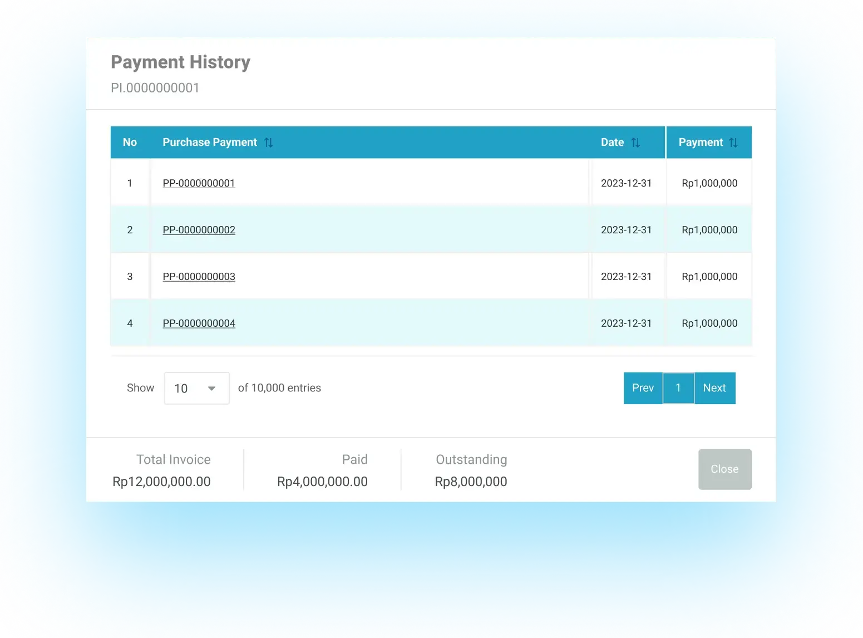
Task: Open the Show entries dropdown arrow
Action: 211,389
